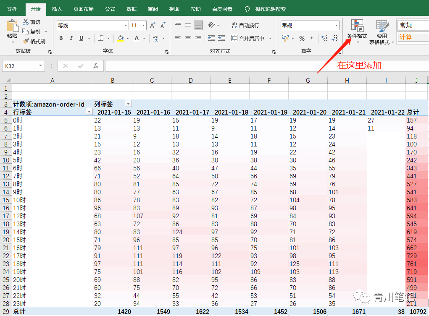Switch to the Formulas (公式) tab
429x316 pixels.
110,9
